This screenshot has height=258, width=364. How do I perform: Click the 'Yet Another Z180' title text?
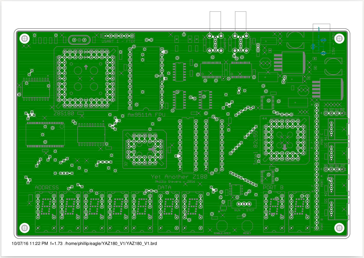pyautogui.click(x=179, y=177)
